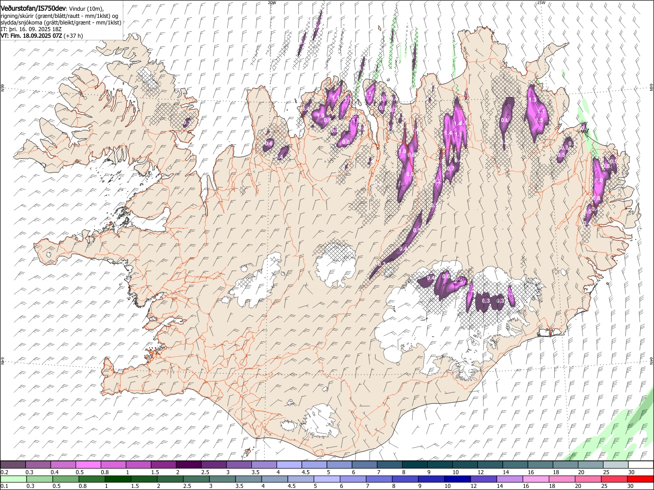Select the dark purple swatch between 2 and 2.5
Screen dimensions: 654x490
click(x=189, y=464)
